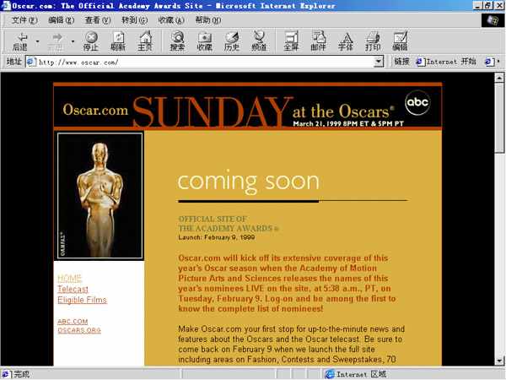Visit the ABC.COM sidebar link

tap(72, 321)
